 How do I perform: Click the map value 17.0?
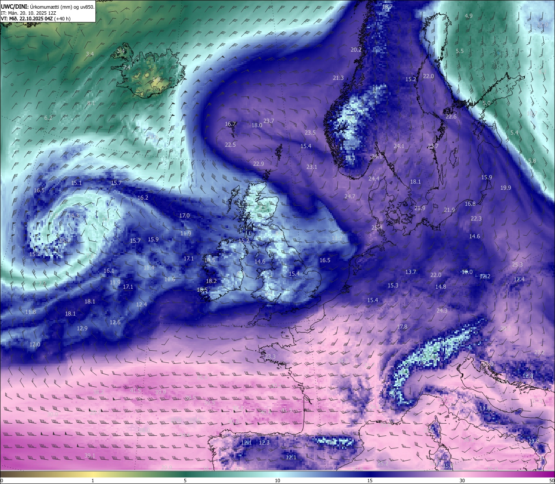click(184, 215)
